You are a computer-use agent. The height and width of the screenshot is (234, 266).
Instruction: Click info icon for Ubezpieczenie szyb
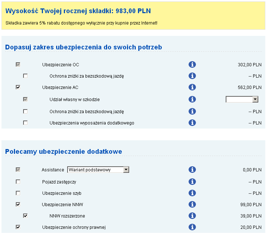[192, 193]
